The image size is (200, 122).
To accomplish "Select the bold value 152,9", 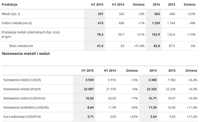I will pyautogui.click(x=155, y=34).
